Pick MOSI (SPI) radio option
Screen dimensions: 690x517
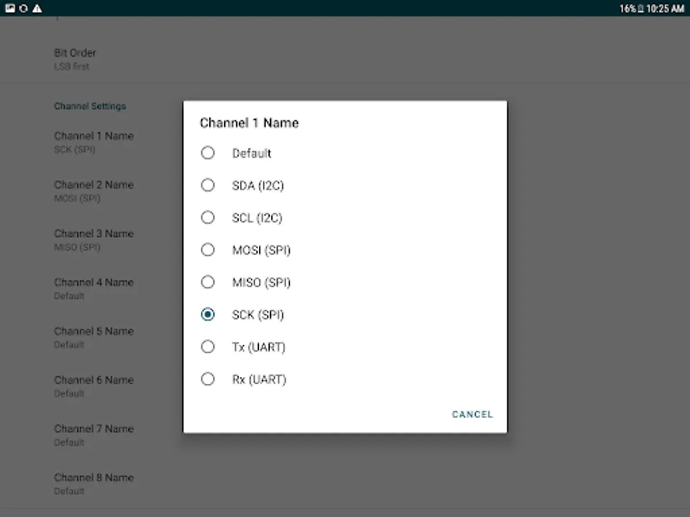pyautogui.click(x=208, y=250)
